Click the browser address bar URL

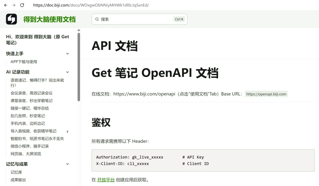click(x=91, y=5)
